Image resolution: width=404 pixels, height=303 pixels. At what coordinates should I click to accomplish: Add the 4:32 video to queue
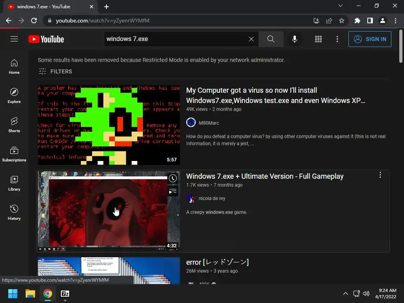[x=173, y=191]
